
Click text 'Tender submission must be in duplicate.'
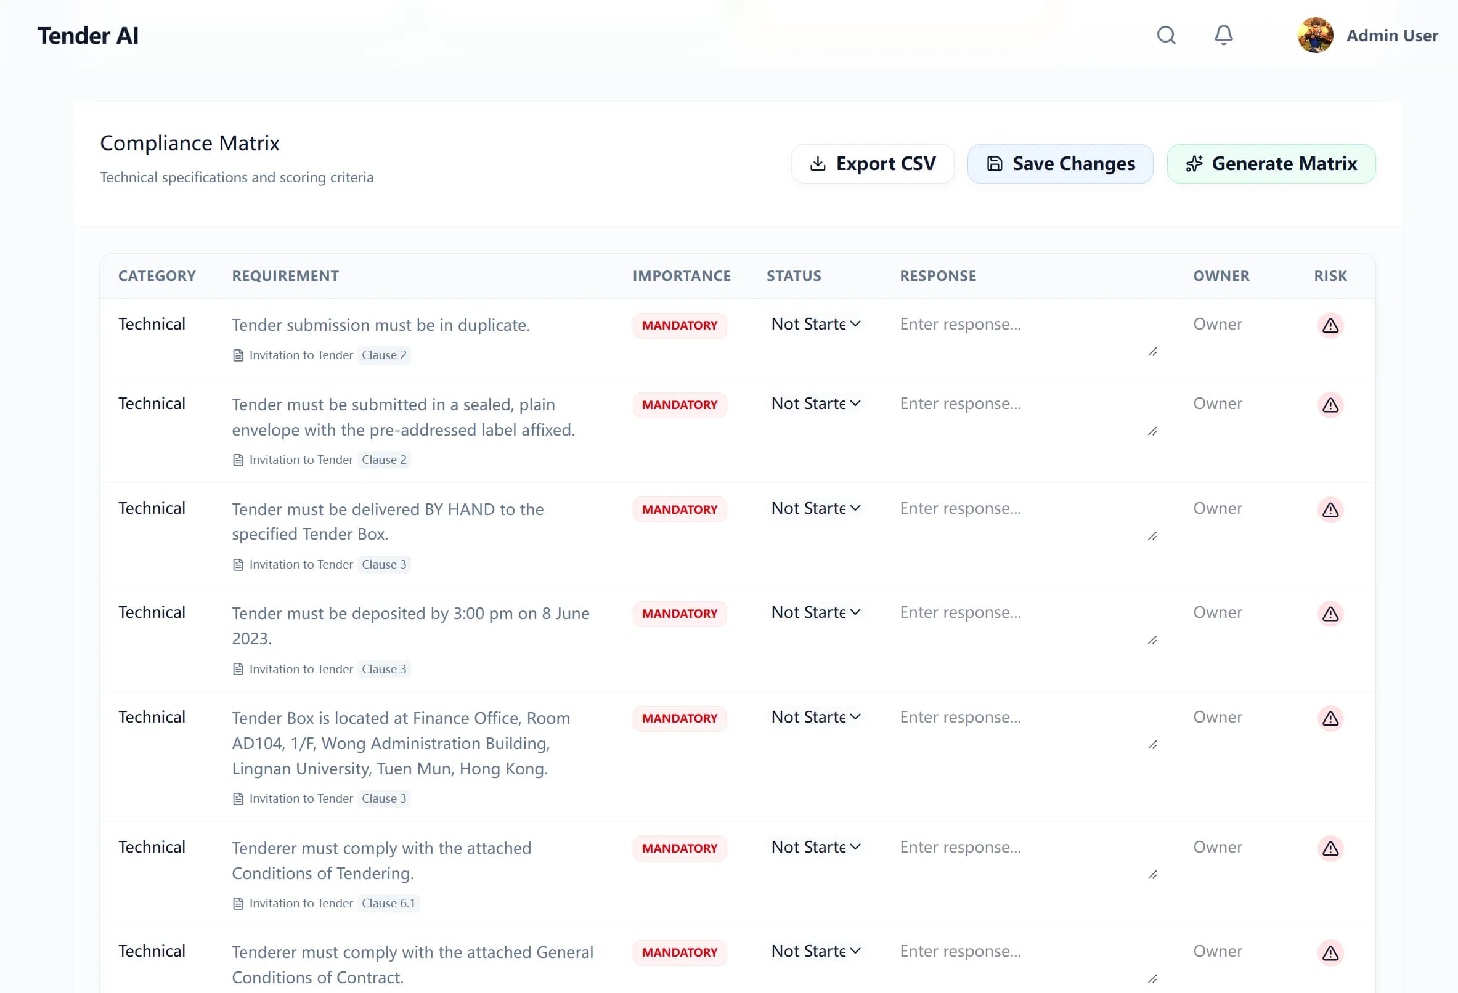coord(381,326)
